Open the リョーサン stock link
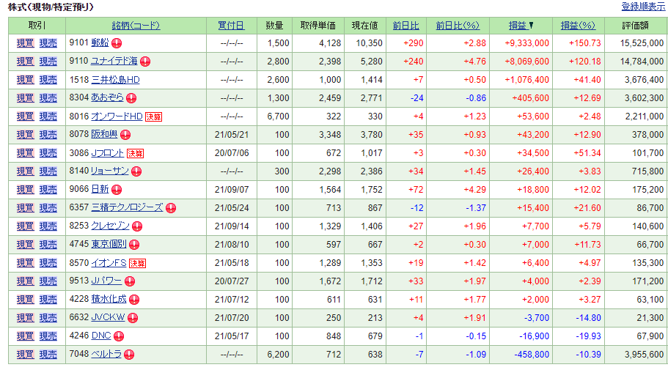 (110, 171)
